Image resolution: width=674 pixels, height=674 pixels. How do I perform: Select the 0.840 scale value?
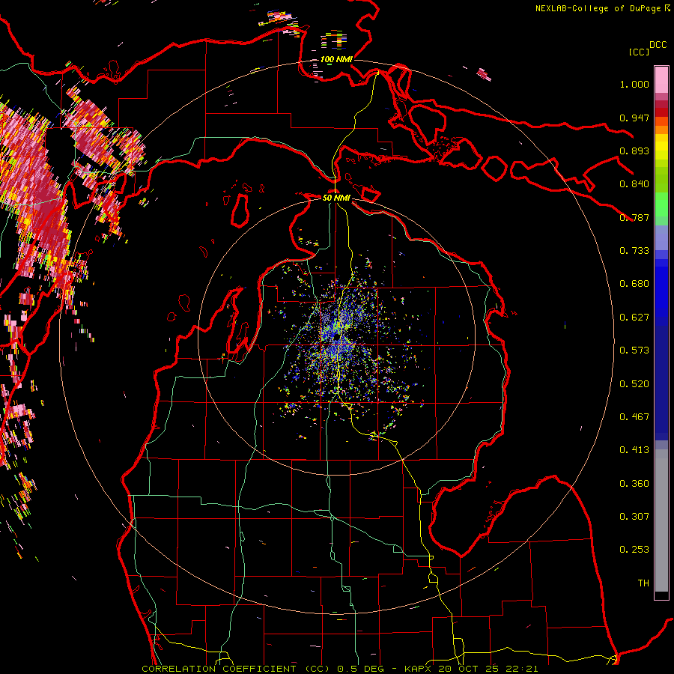(634, 184)
